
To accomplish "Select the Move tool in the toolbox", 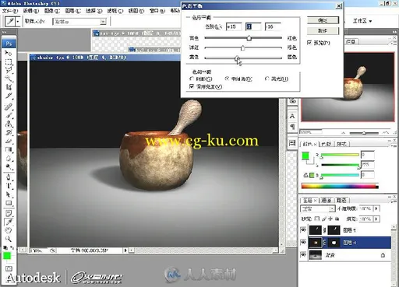I will point(9,53).
